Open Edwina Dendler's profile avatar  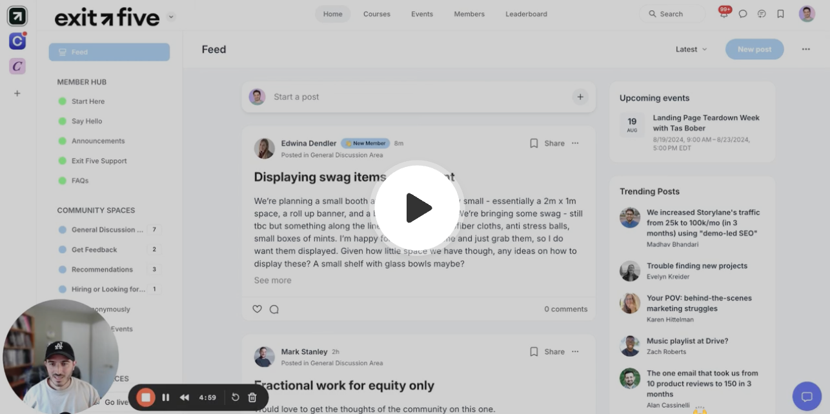coord(264,148)
